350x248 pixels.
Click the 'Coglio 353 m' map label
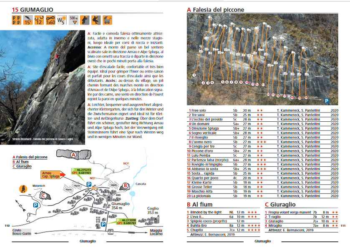click(153, 210)
